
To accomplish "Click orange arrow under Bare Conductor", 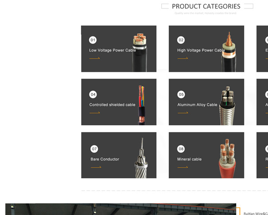I will point(96,167).
